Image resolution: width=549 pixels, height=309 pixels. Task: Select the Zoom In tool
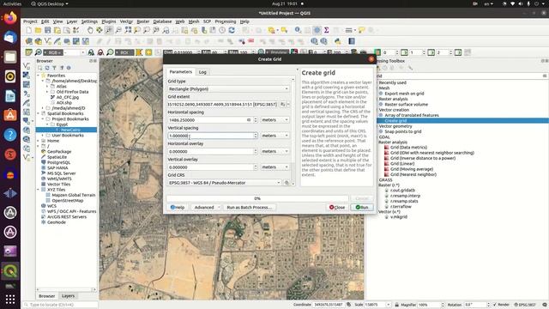click(x=109, y=31)
